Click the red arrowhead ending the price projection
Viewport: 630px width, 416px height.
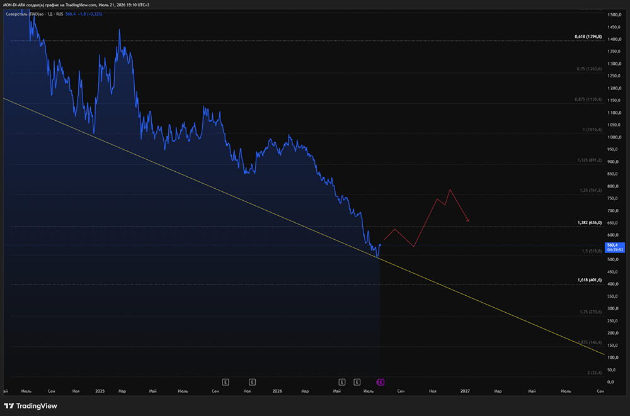(467, 220)
